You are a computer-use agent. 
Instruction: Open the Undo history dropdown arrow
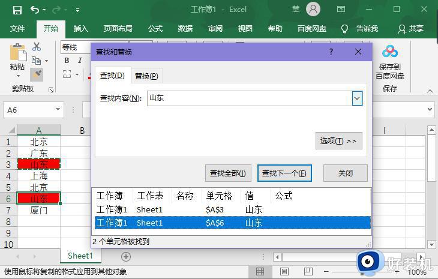click(x=44, y=10)
